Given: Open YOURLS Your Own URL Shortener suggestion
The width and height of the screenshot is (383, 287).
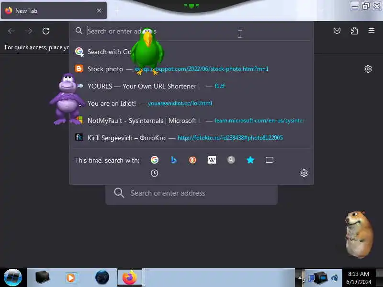Looking at the screenshot, I should pyautogui.click(x=191, y=86).
